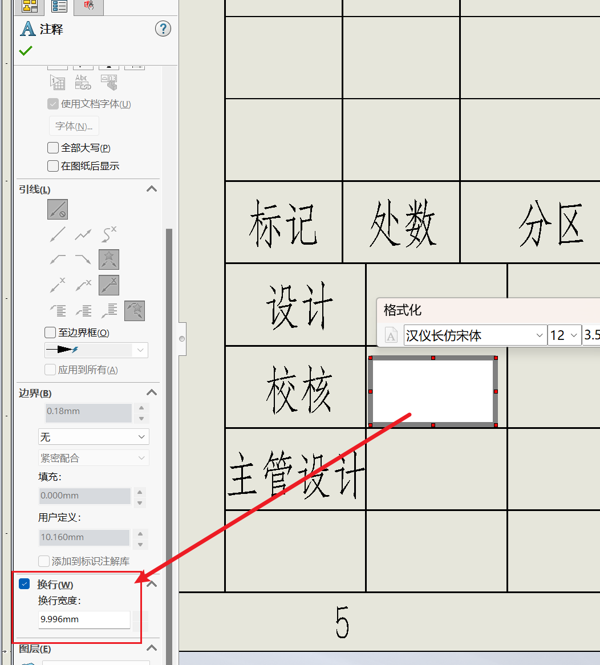The width and height of the screenshot is (600, 665).
Task: Click the add symbol / tolerance icon
Action: (109, 82)
